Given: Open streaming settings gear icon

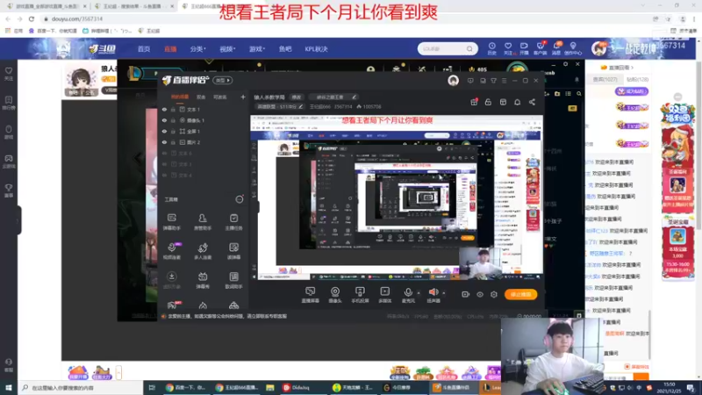Looking at the screenshot, I should coord(494,294).
